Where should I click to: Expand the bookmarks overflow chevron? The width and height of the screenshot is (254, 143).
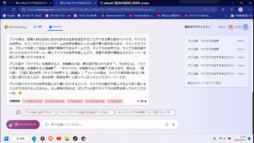[x=226, y=16]
